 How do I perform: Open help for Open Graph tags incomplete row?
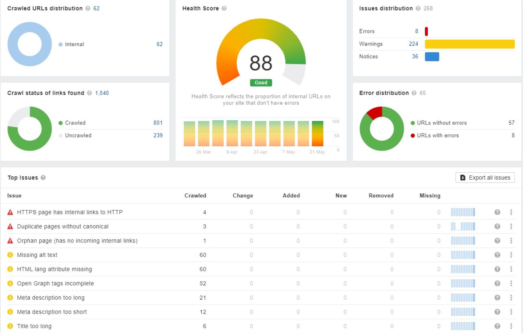pyautogui.click(x=497, y=283)
